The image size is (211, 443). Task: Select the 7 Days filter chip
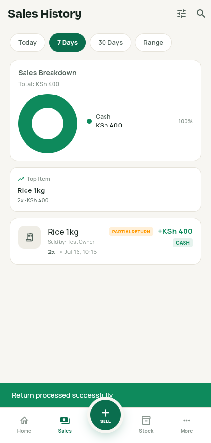(x=67, y=43)
